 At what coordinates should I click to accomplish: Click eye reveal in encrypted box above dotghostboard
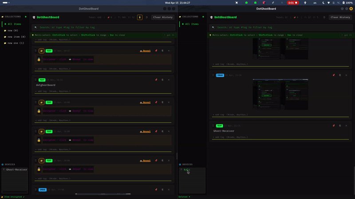coord(70,59)
